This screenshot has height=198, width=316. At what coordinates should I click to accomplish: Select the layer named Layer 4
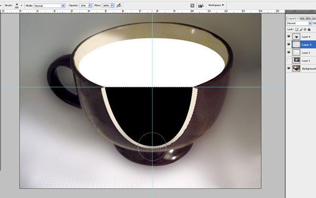click(x=306, y=37)
